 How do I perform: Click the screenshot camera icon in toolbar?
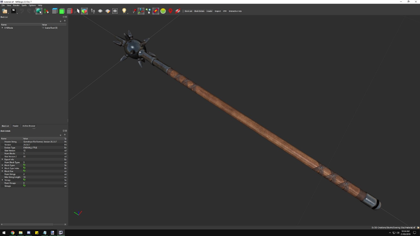pyautogui.click(x=115, y=11)
